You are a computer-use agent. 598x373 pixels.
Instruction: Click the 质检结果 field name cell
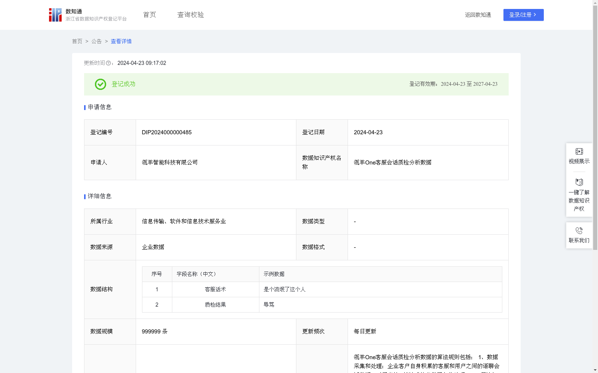point(215,305)
